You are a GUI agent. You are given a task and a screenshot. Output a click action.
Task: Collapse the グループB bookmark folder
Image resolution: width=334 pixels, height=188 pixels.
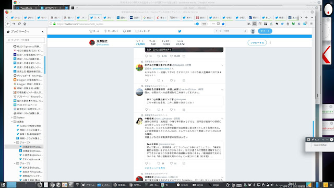[x=15, y=163]
